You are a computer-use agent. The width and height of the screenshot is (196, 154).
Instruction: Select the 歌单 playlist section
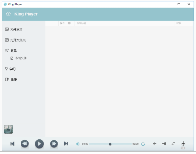click(x=11, y=50)
